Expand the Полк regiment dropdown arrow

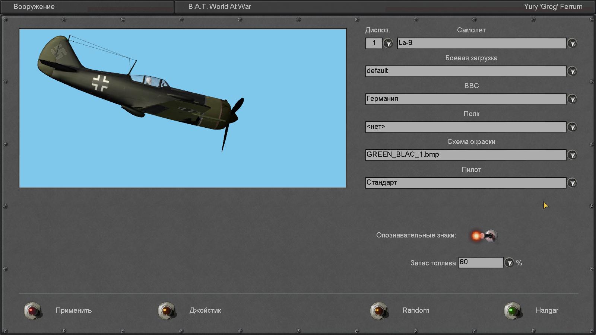[x=572, y=127]
